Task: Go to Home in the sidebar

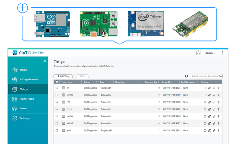Action: point(28,70)
